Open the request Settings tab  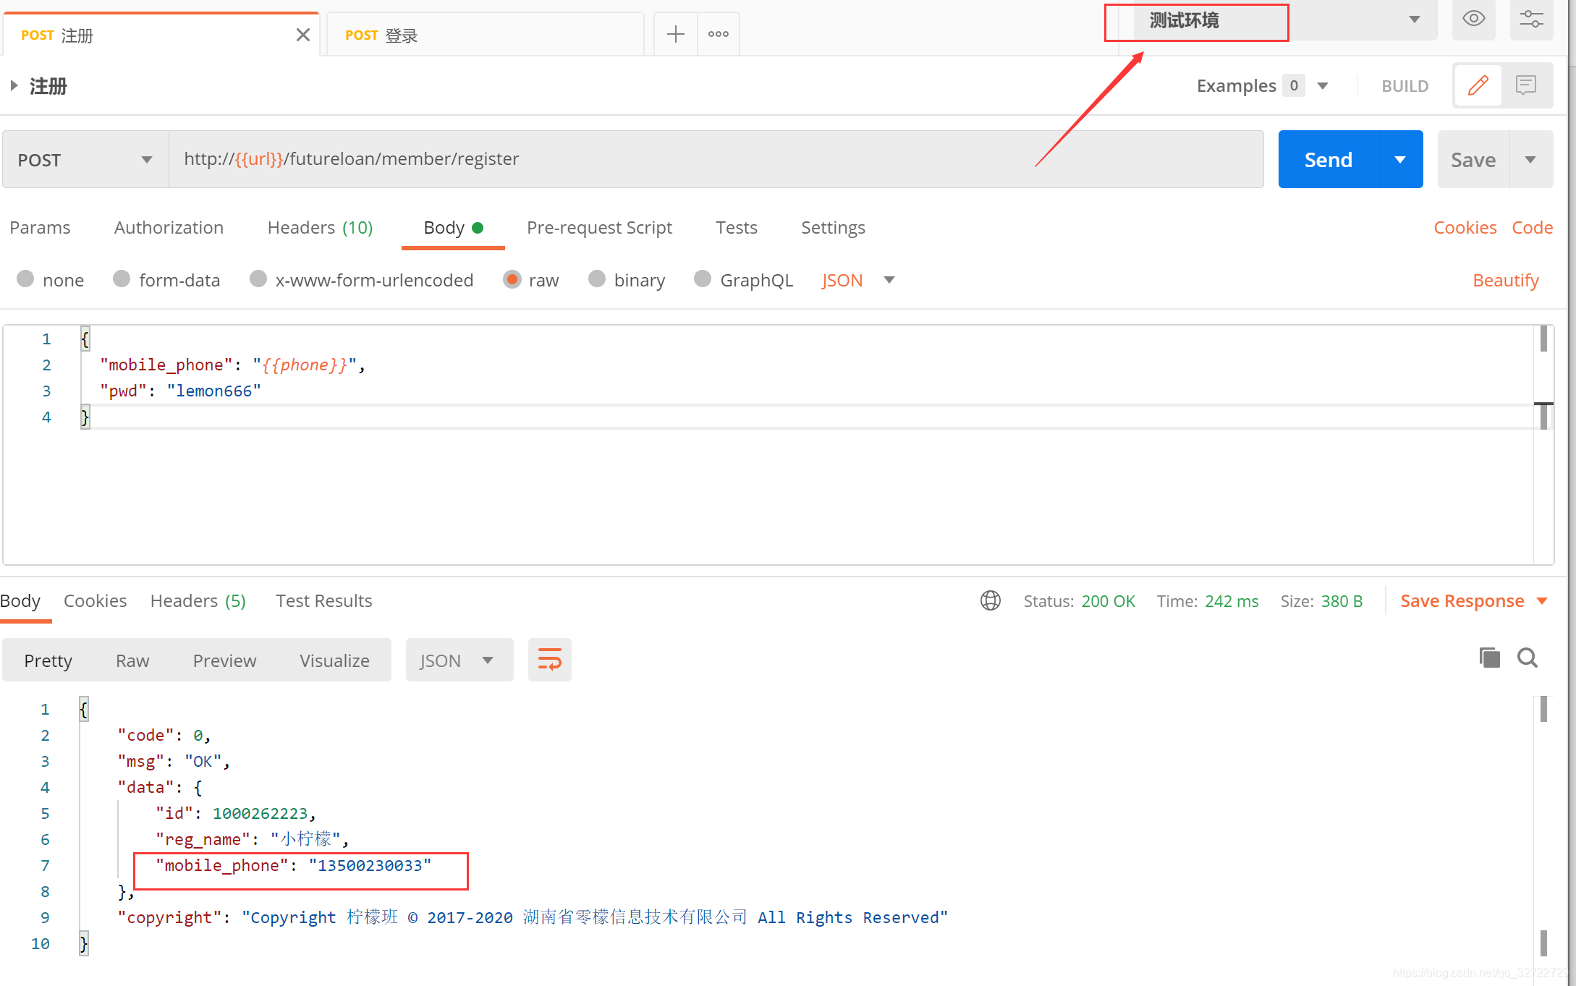pos(833,227)
